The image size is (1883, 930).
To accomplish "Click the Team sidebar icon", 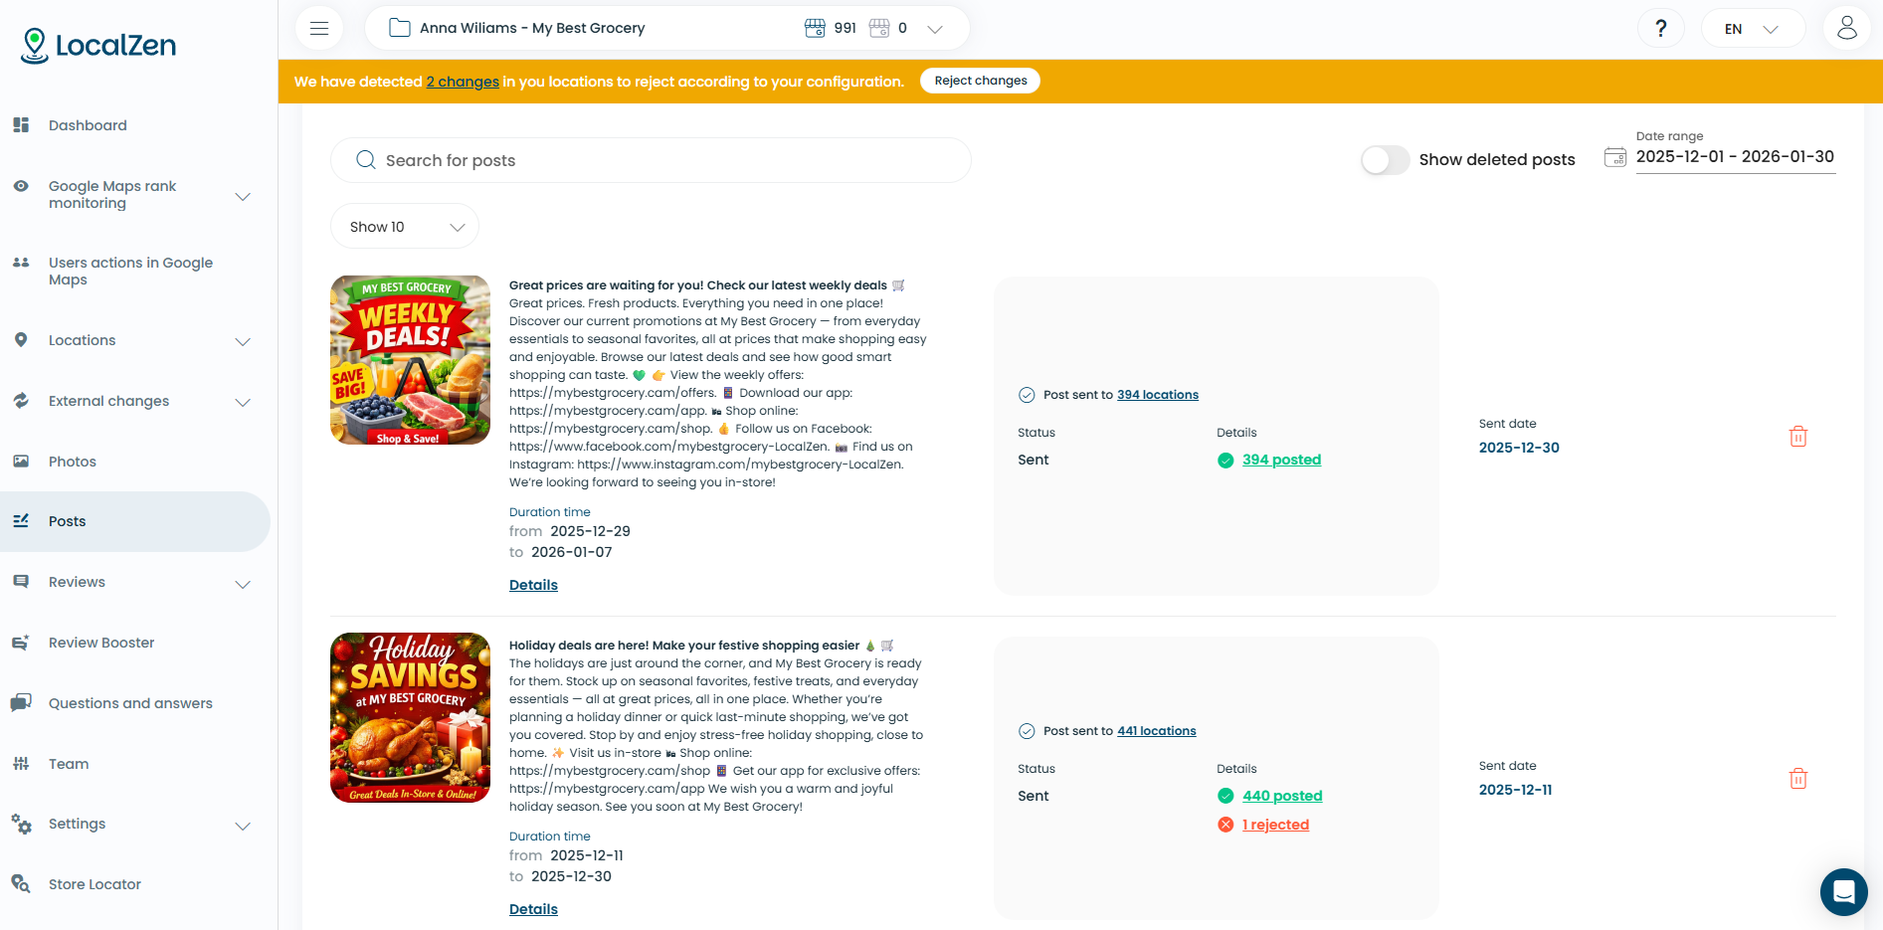I will (x=21, y=764).
